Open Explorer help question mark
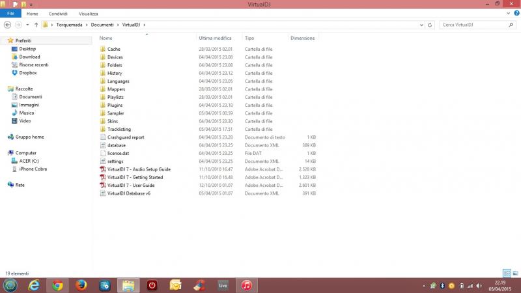Screen dimensions: 521x293 point(516,13)
